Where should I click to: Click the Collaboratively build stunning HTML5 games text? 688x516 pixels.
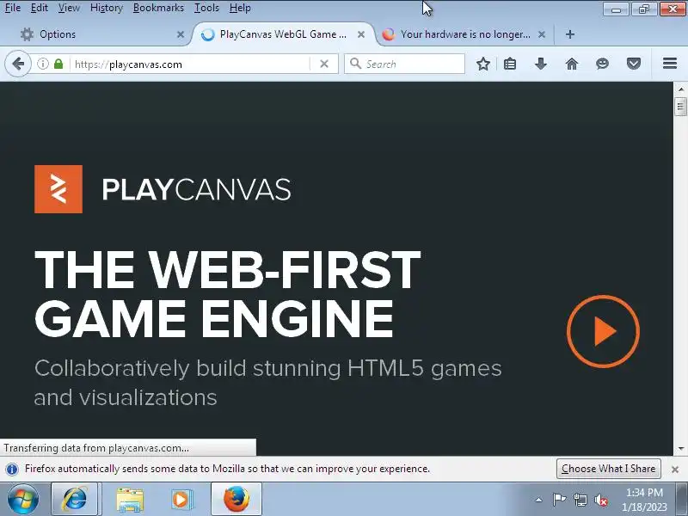(x=267, y=383)
